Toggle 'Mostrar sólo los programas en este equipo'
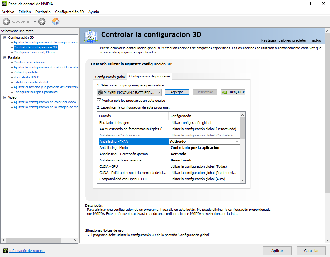Viewport: 330px width, 257px height. tap(99, 101)
